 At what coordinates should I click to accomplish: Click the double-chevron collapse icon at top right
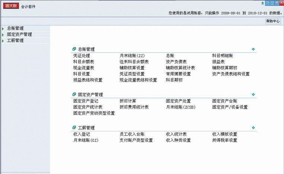click(x=262, y=3)
